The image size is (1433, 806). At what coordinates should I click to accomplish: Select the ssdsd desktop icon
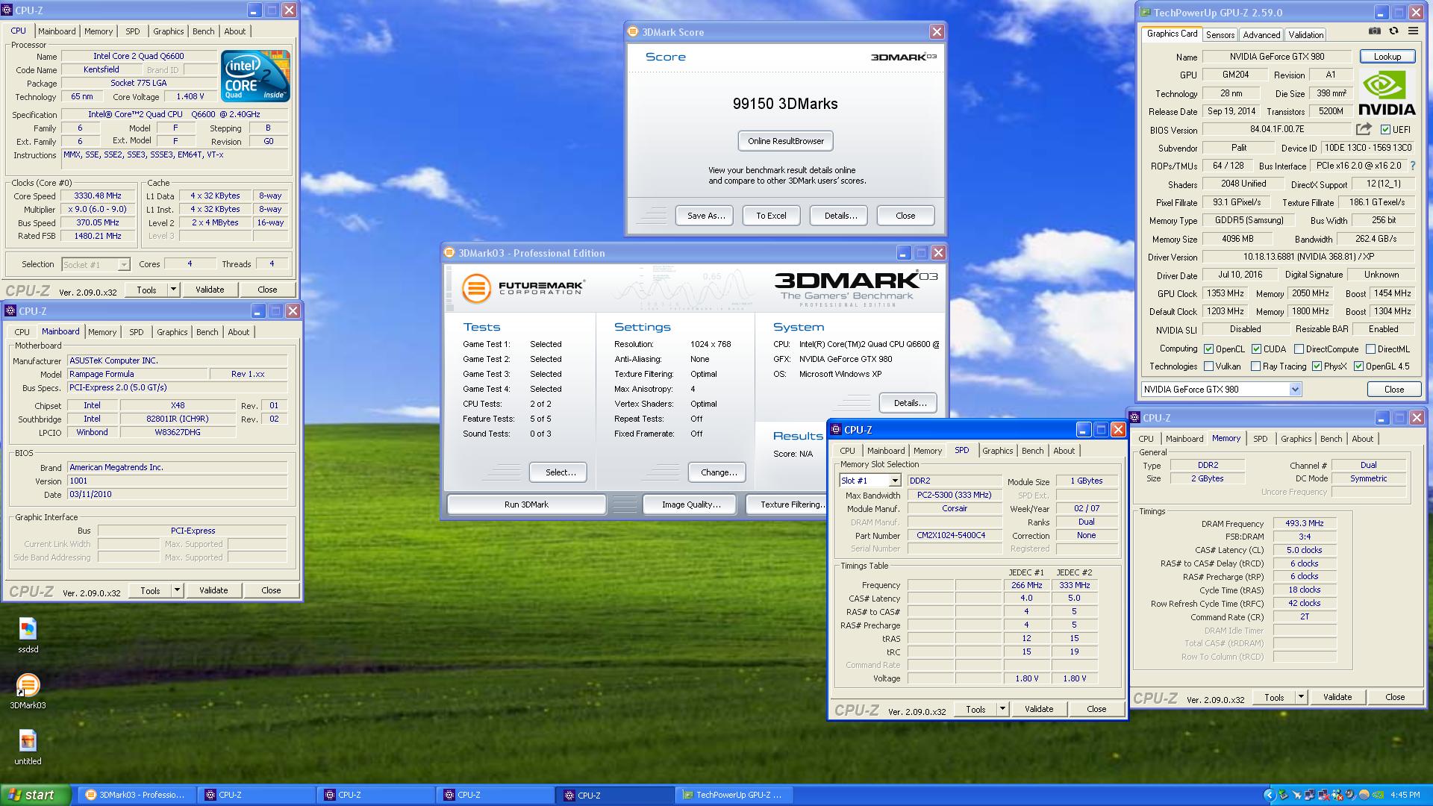(28, 636)
